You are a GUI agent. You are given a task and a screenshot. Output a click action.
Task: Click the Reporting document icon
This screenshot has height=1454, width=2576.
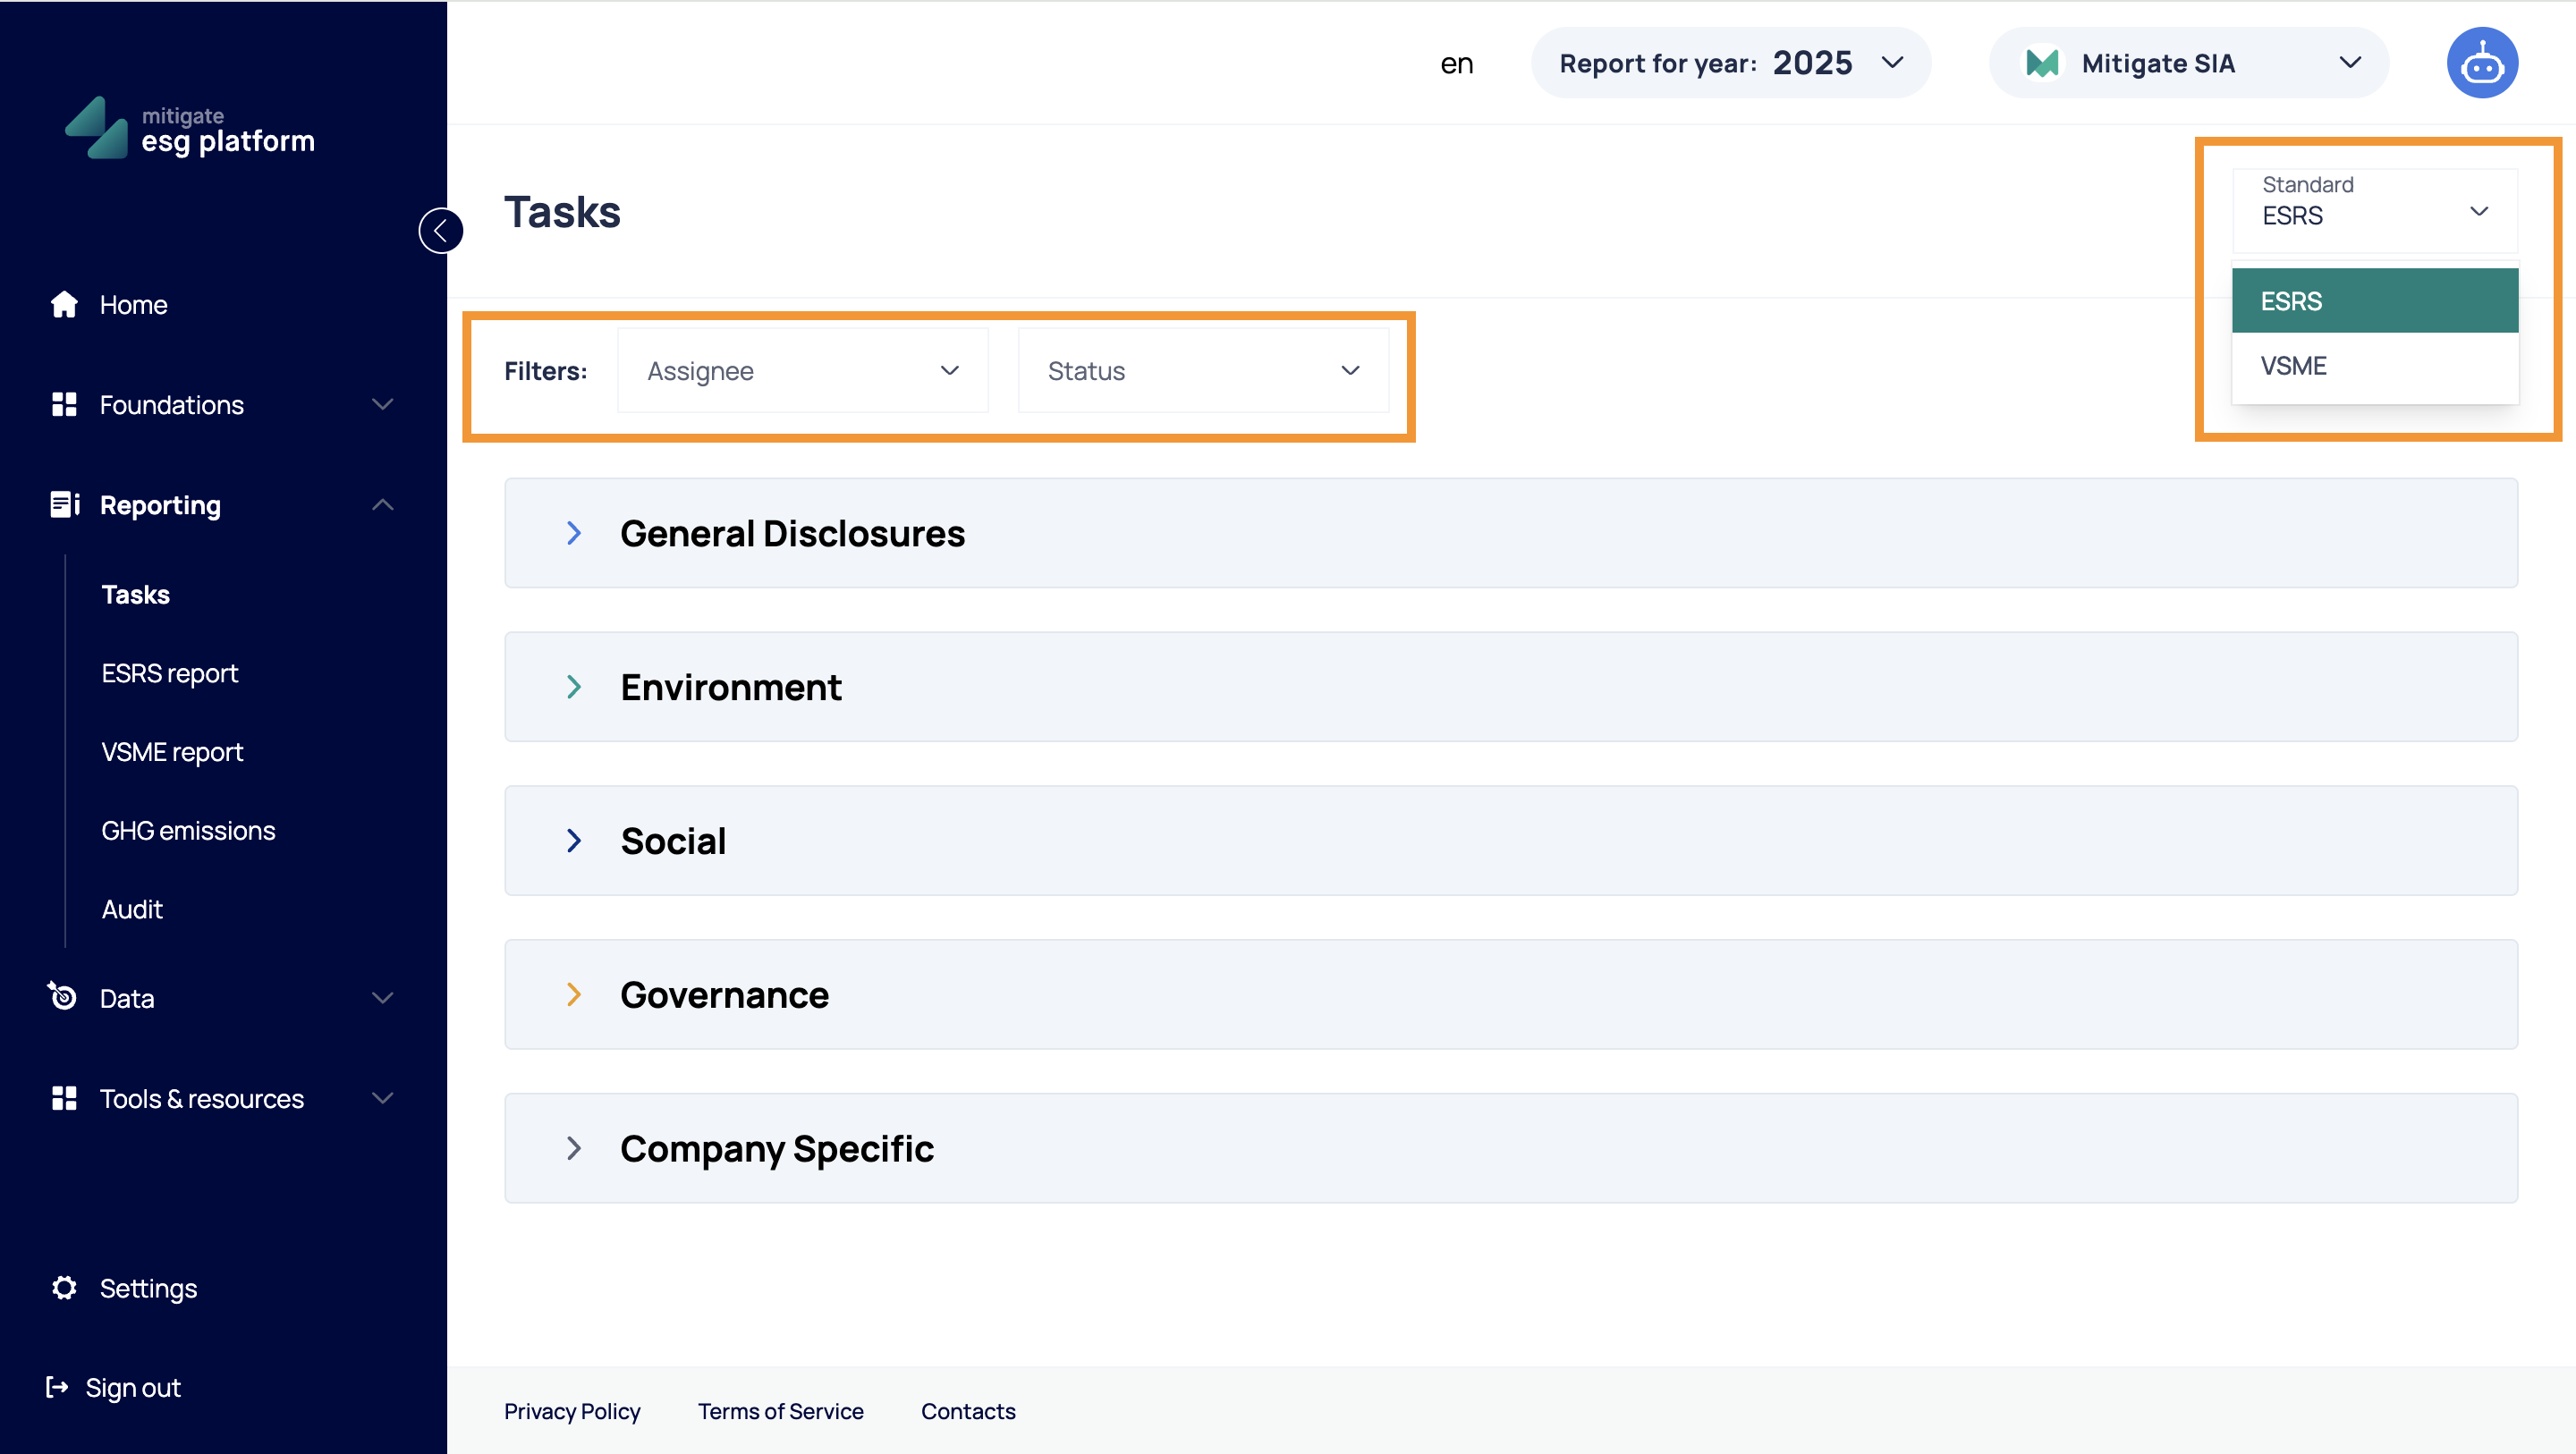click(x=65, y=504)
